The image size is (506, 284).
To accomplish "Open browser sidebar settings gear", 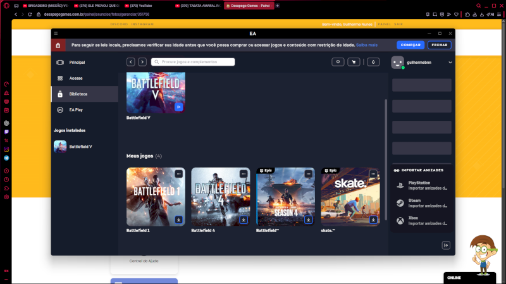I will 6,197.
